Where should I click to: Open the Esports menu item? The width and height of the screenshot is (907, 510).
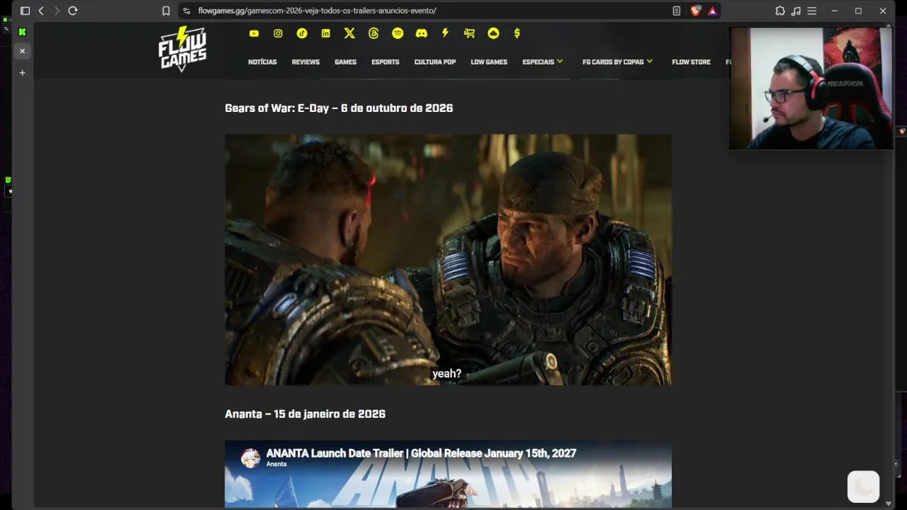(x=385, y=62)
